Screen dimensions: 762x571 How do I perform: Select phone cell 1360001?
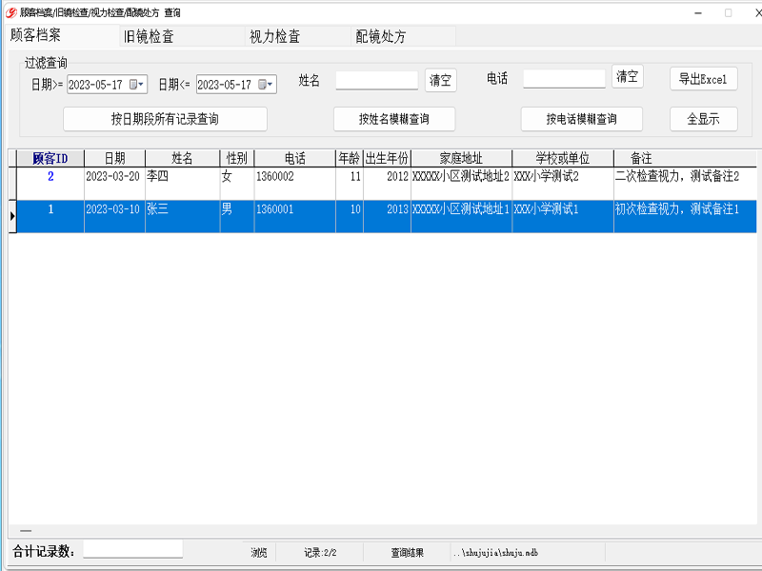coord(294,216)
